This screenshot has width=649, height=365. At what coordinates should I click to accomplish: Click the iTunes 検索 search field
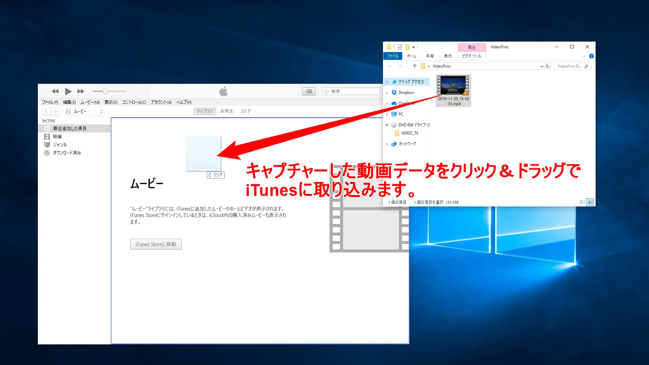coord(351,91)
